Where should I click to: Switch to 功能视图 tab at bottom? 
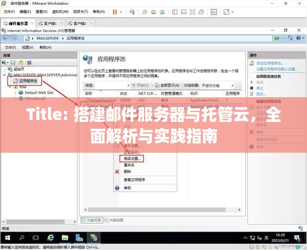click(x=92, y=220)
